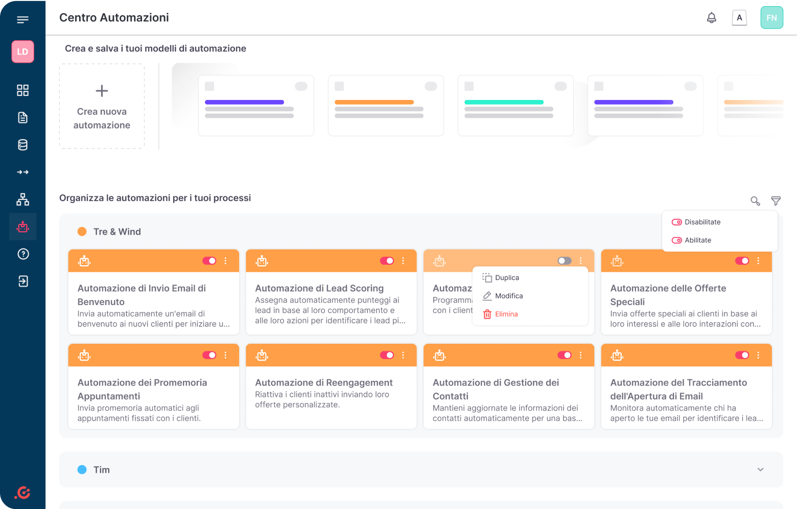Open the automations filter funnel
The height and width of the screenshot is (509, 797).
tap(776, 201)
